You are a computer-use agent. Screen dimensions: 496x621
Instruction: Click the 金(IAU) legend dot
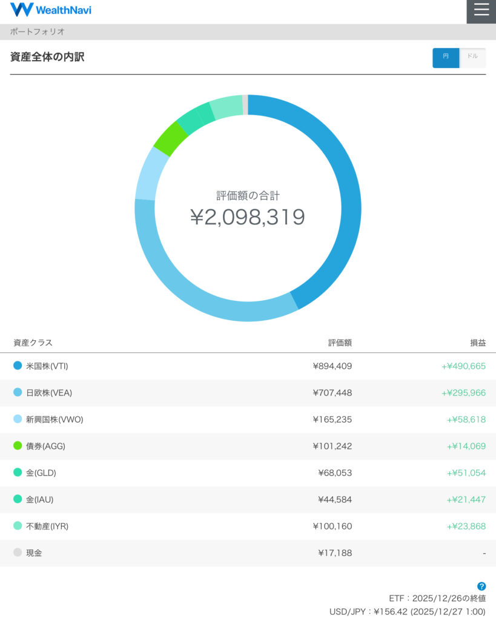point(18,499)
